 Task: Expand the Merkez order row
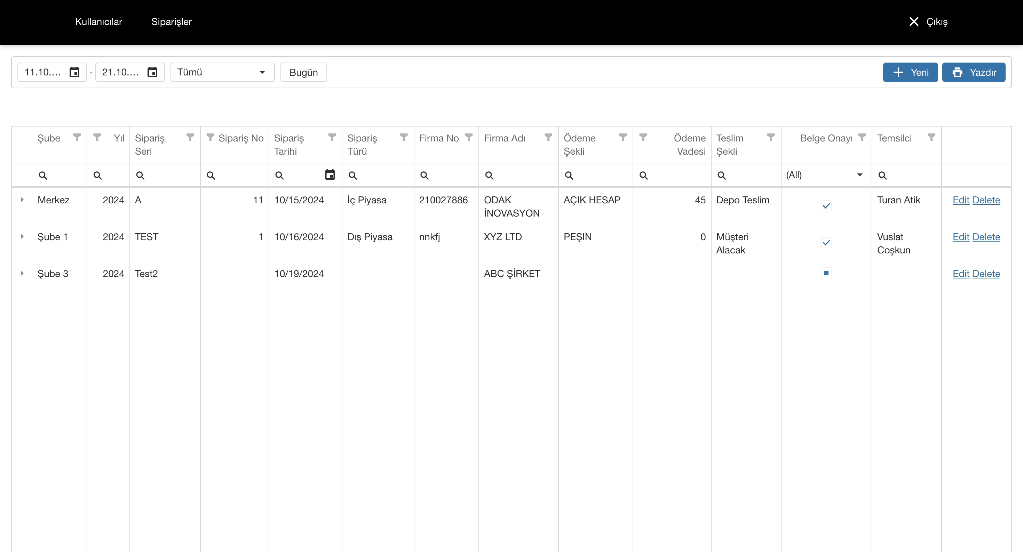22,200
